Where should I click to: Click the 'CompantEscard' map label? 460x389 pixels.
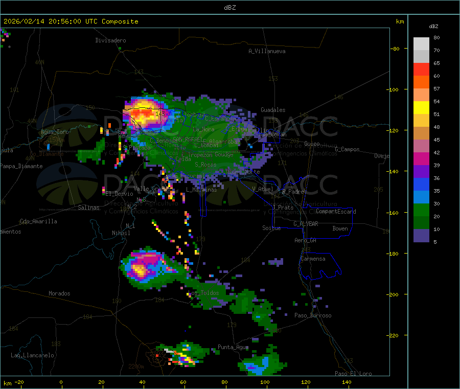tap(336, 212)
